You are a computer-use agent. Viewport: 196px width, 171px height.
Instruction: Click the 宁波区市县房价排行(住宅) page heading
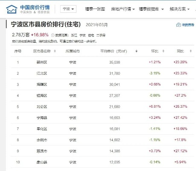[x=46, y=24]
